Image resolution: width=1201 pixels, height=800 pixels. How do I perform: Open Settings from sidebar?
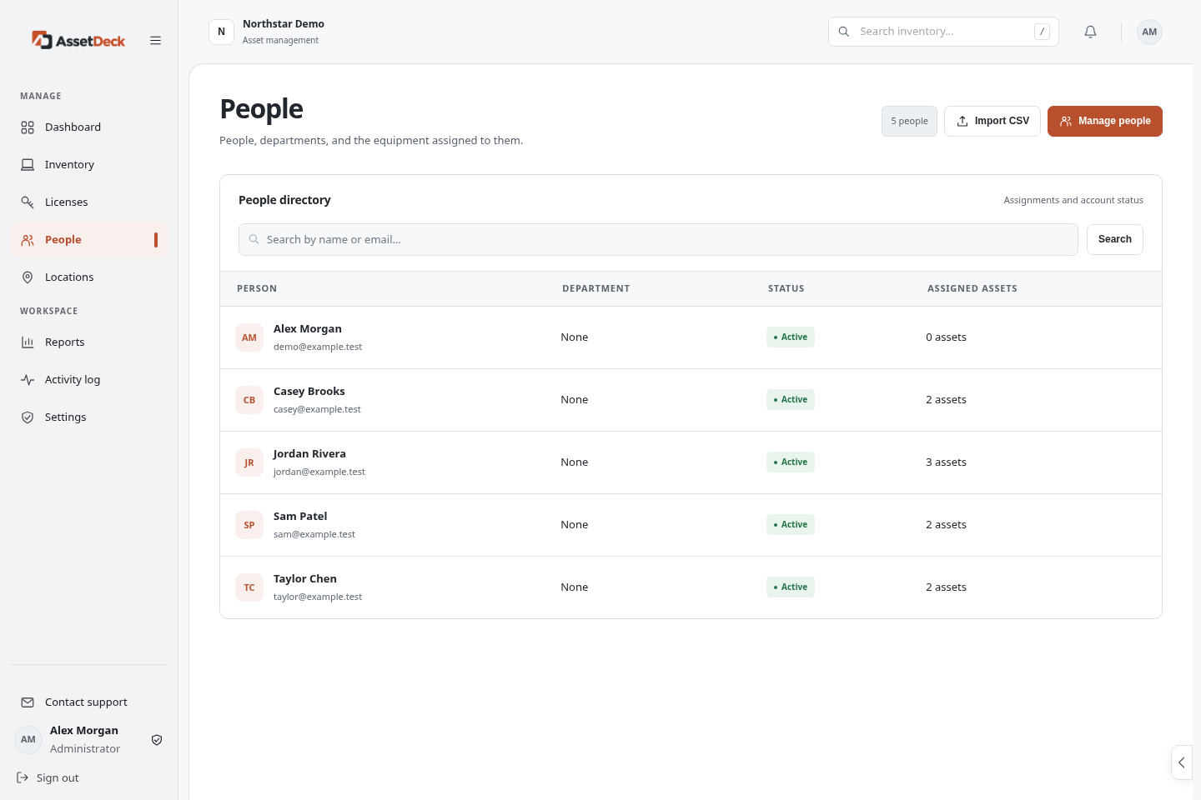[88, 417]
